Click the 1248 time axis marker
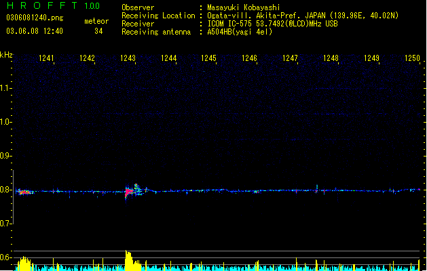 [x=331, y=58]
